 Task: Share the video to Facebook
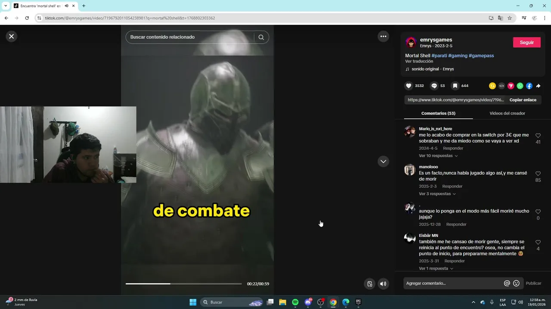point(529,86)
